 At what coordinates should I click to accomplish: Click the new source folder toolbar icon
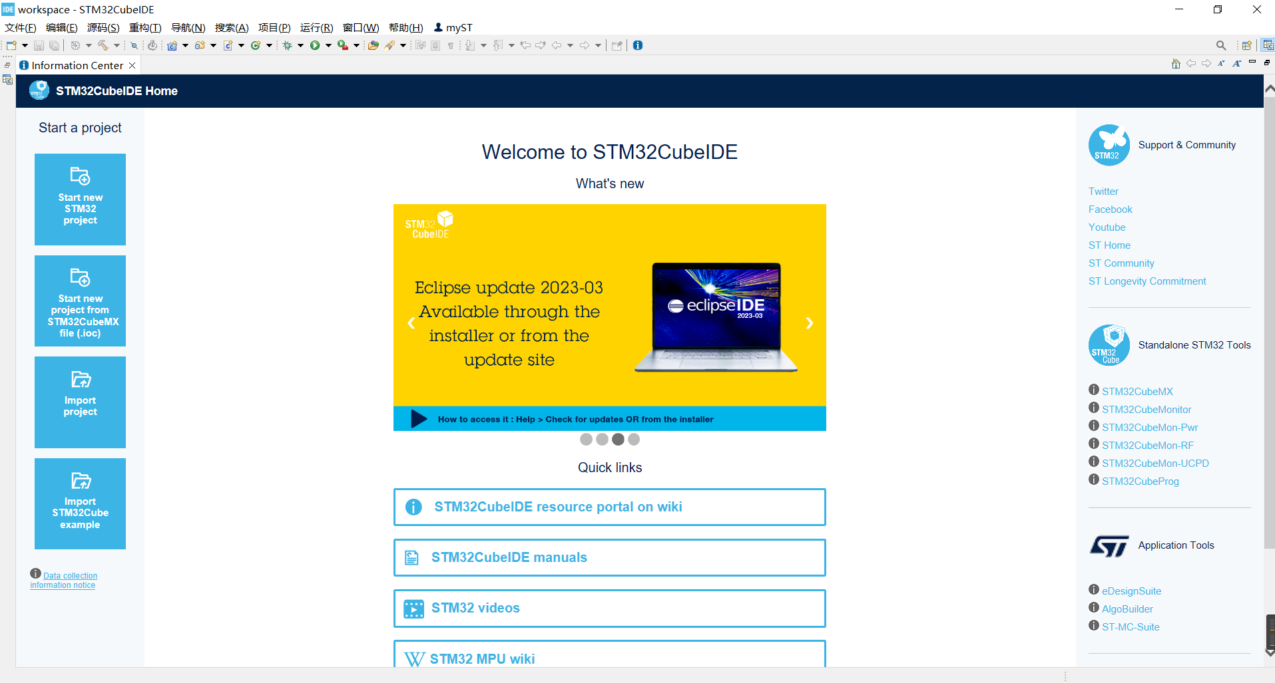tap(200, 45)
